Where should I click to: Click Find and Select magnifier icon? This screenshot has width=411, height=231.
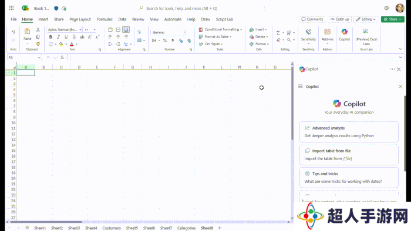(x=289, y=40)
